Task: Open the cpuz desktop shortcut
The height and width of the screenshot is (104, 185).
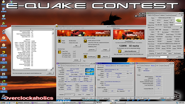Action: click(x=4, y=61)
